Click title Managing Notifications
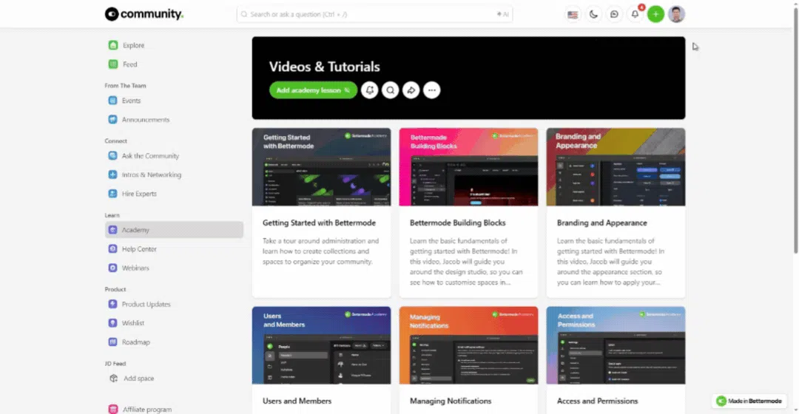This screenshot has width=799, height=414. [x=451, y=401]
